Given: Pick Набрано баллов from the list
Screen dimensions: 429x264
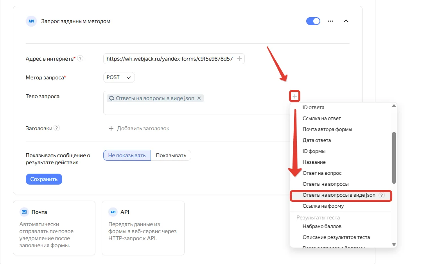Looking at the screenshot, I should 322,226.
